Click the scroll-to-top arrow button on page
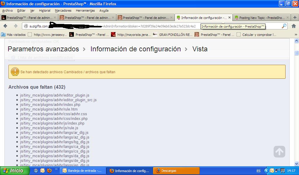Screen dimensions: 299x175 point(279,152)
